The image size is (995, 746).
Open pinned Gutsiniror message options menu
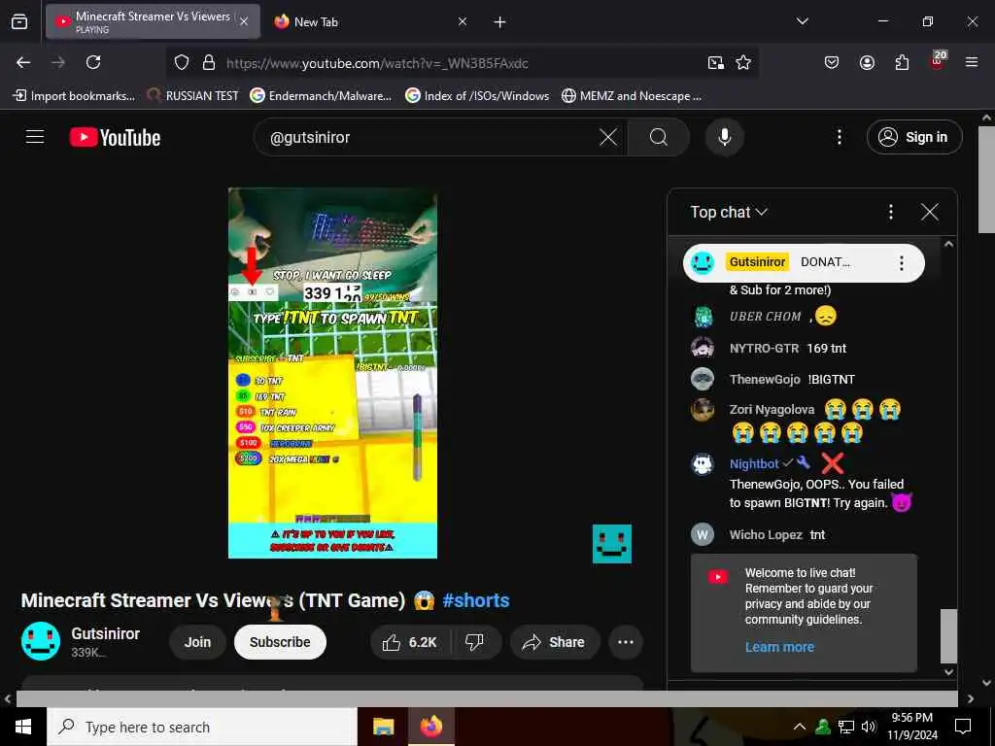coord(902,262)
